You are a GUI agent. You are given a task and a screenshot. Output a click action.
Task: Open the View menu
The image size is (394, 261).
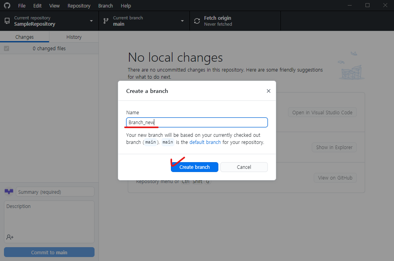54,6
